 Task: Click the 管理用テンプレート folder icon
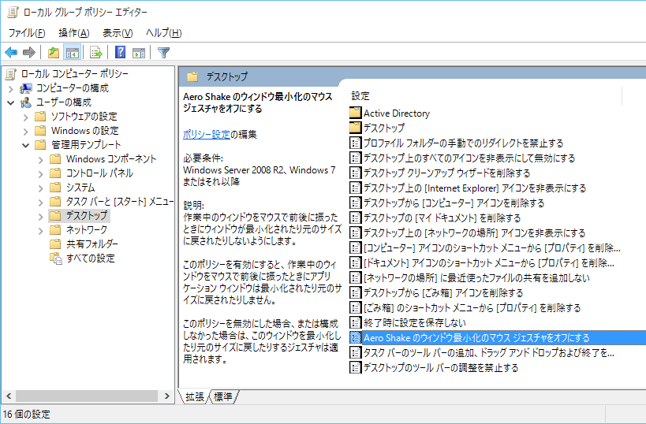40,145
